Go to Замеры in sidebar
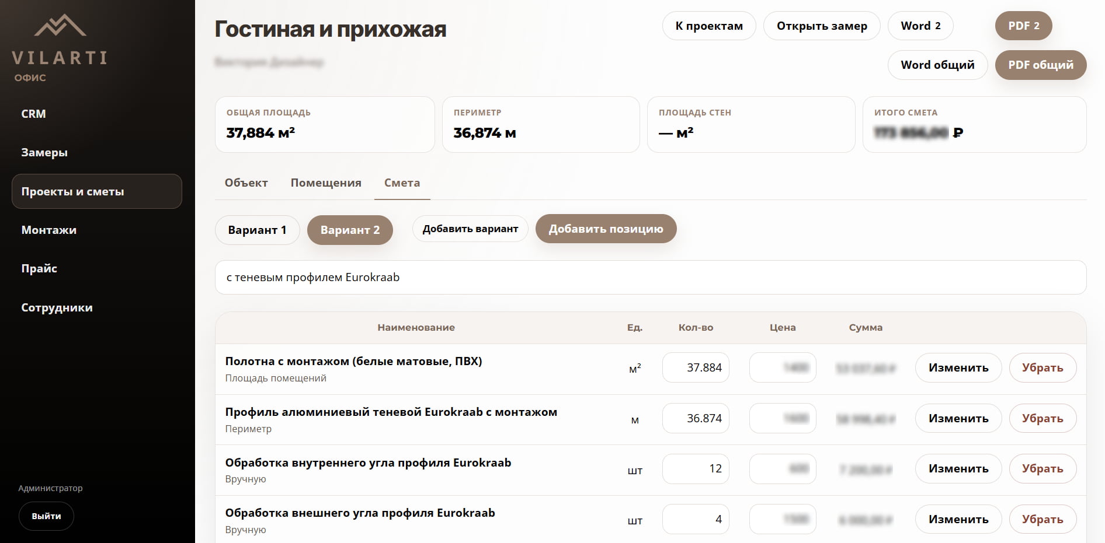 click(44, 152)
